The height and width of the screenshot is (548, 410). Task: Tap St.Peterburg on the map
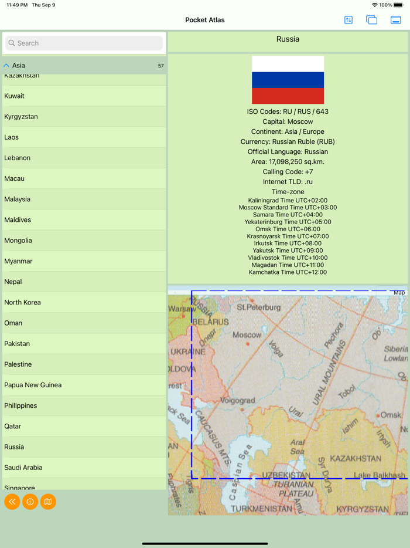click(258, 307)
